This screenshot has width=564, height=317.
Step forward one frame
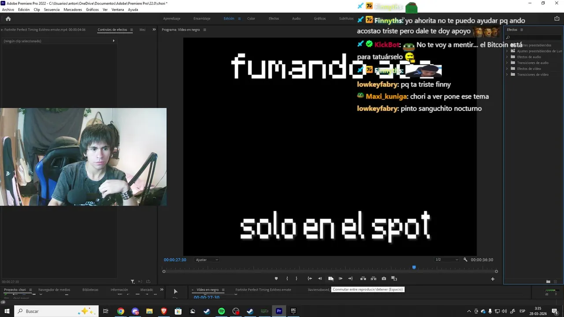(341, 278)
